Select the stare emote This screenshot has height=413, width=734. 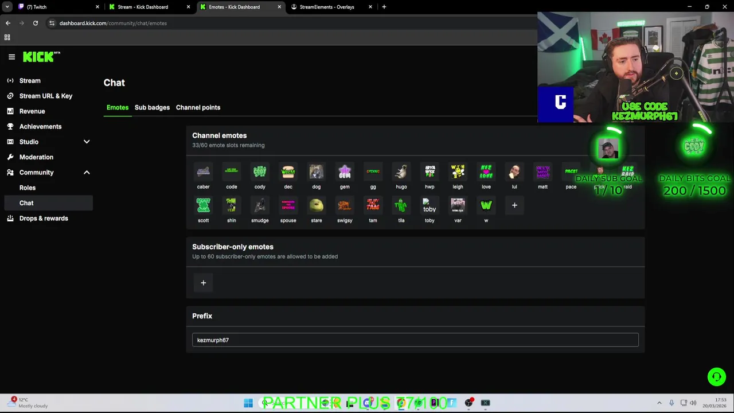(x=317, y=205)
